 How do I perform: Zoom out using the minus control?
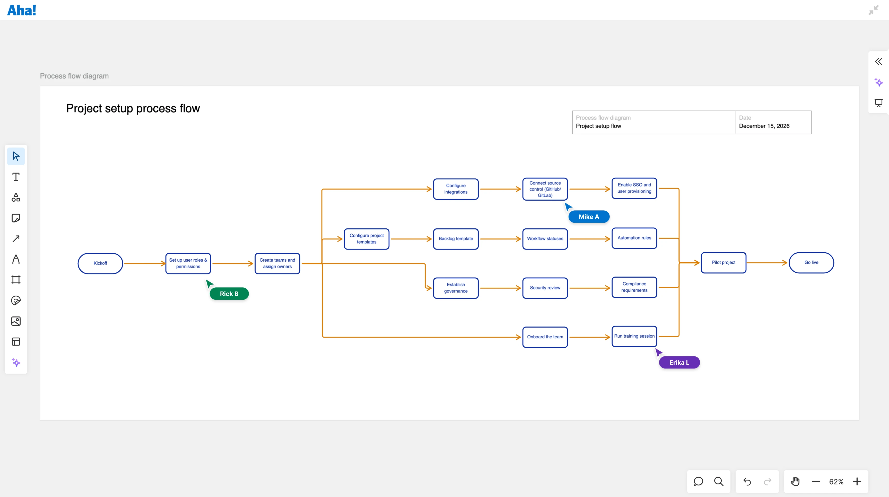pos(816,482)
